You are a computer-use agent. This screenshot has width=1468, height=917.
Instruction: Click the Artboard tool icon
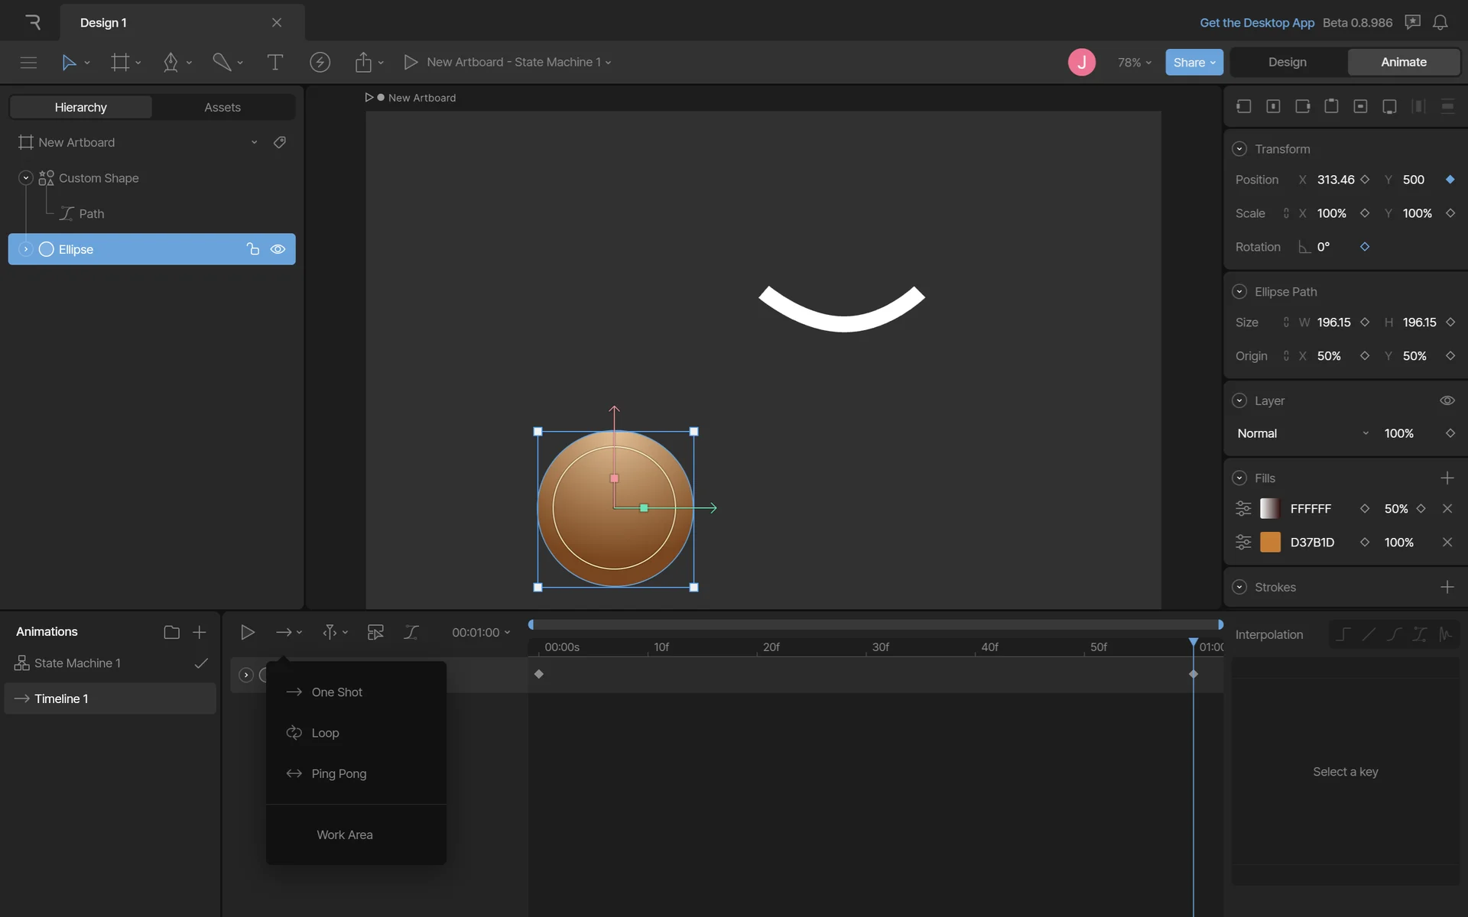(x=120, y=62)
